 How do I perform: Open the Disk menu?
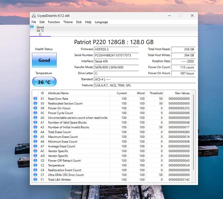79,22
